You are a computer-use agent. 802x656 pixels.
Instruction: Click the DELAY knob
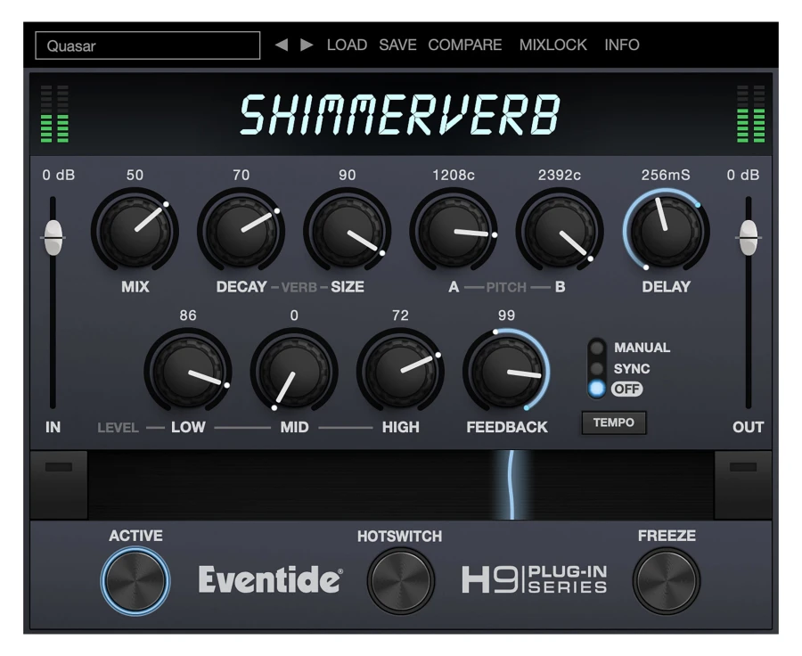(666, 231)
